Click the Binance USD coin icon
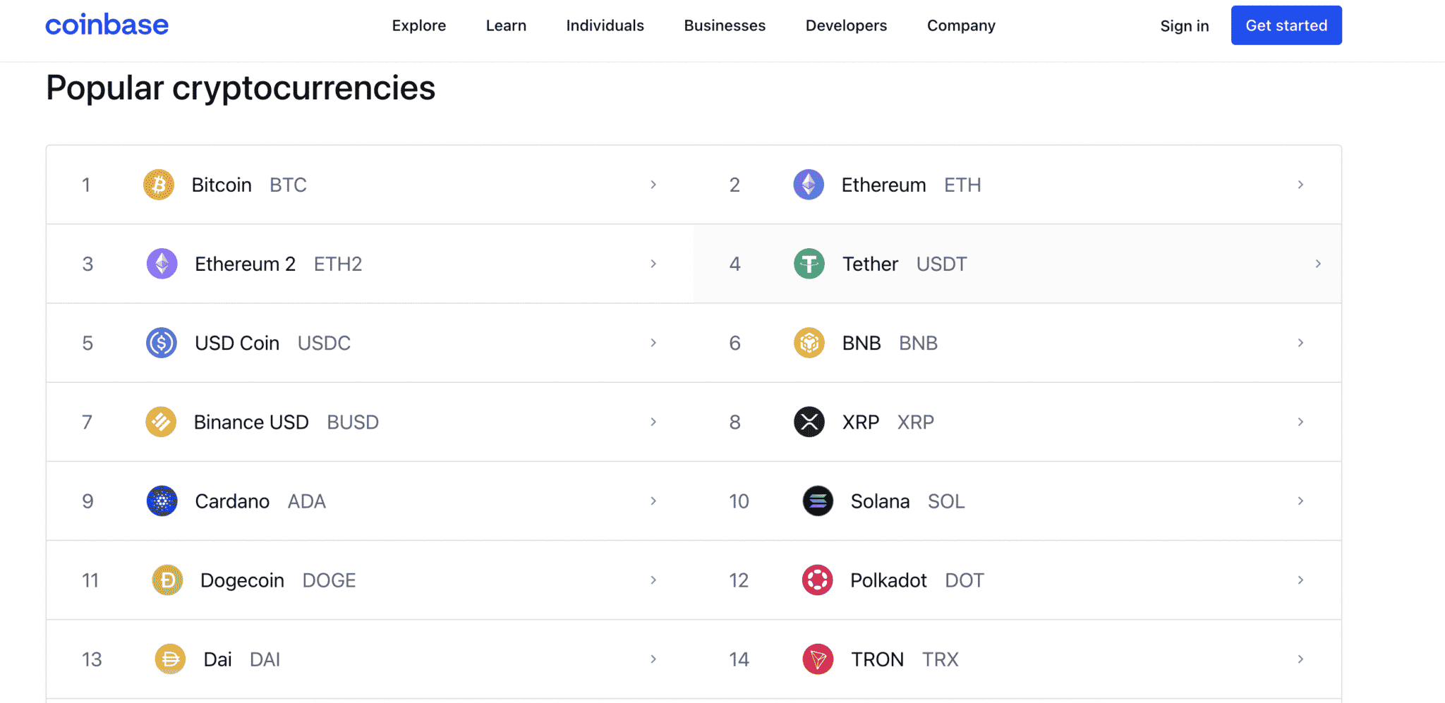 pyautogui.click(x=161, y=422)
